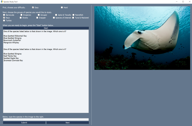Click the Start button
This screenshot has height=126, width=192.
pos(46,28)
